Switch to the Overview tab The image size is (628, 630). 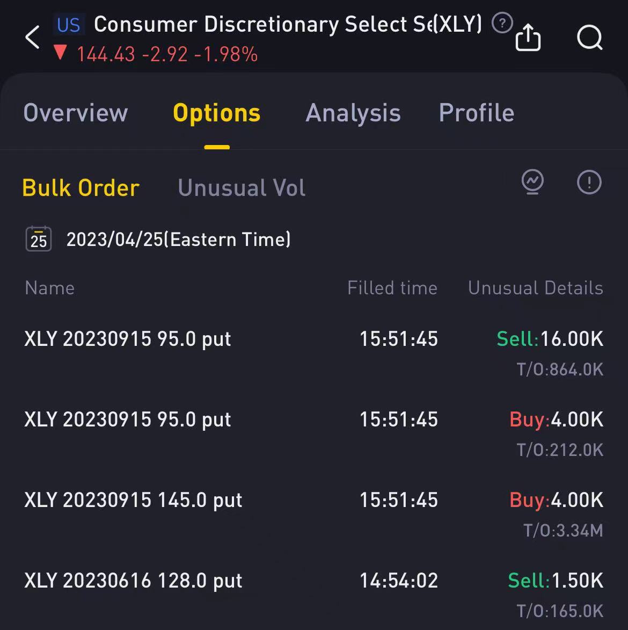[76, 113]
